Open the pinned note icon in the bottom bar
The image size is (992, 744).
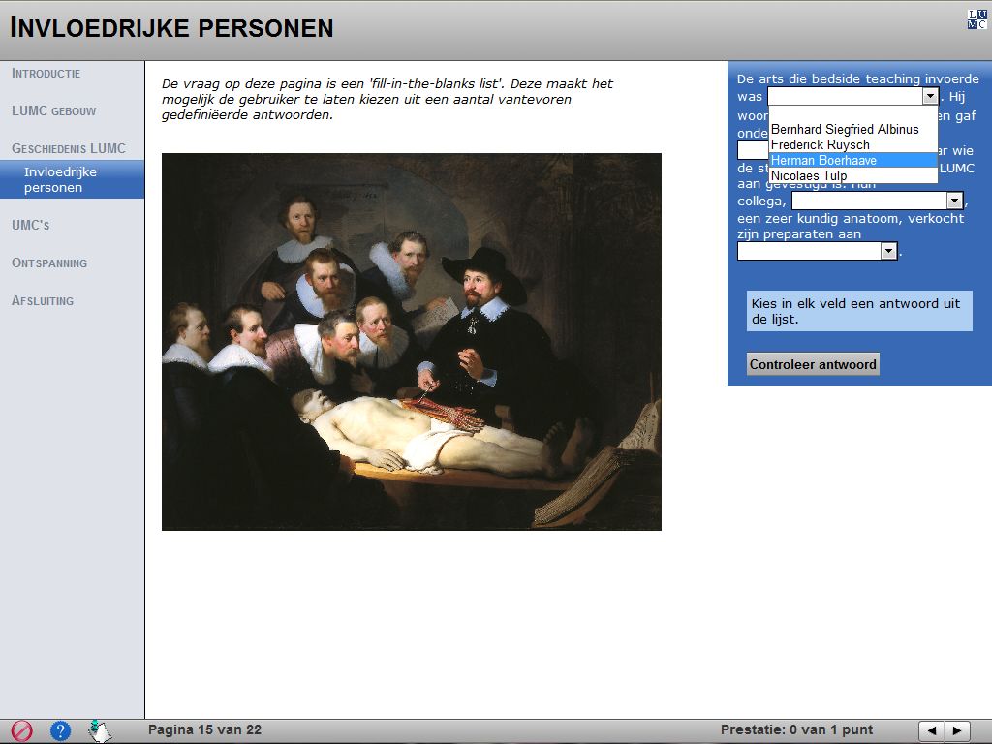(x=100, y=730)
